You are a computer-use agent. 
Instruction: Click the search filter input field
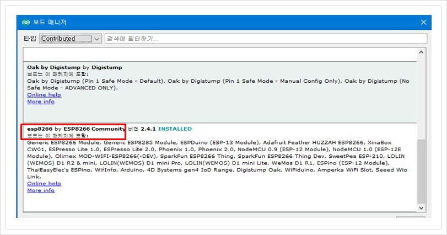click(266, 39)
